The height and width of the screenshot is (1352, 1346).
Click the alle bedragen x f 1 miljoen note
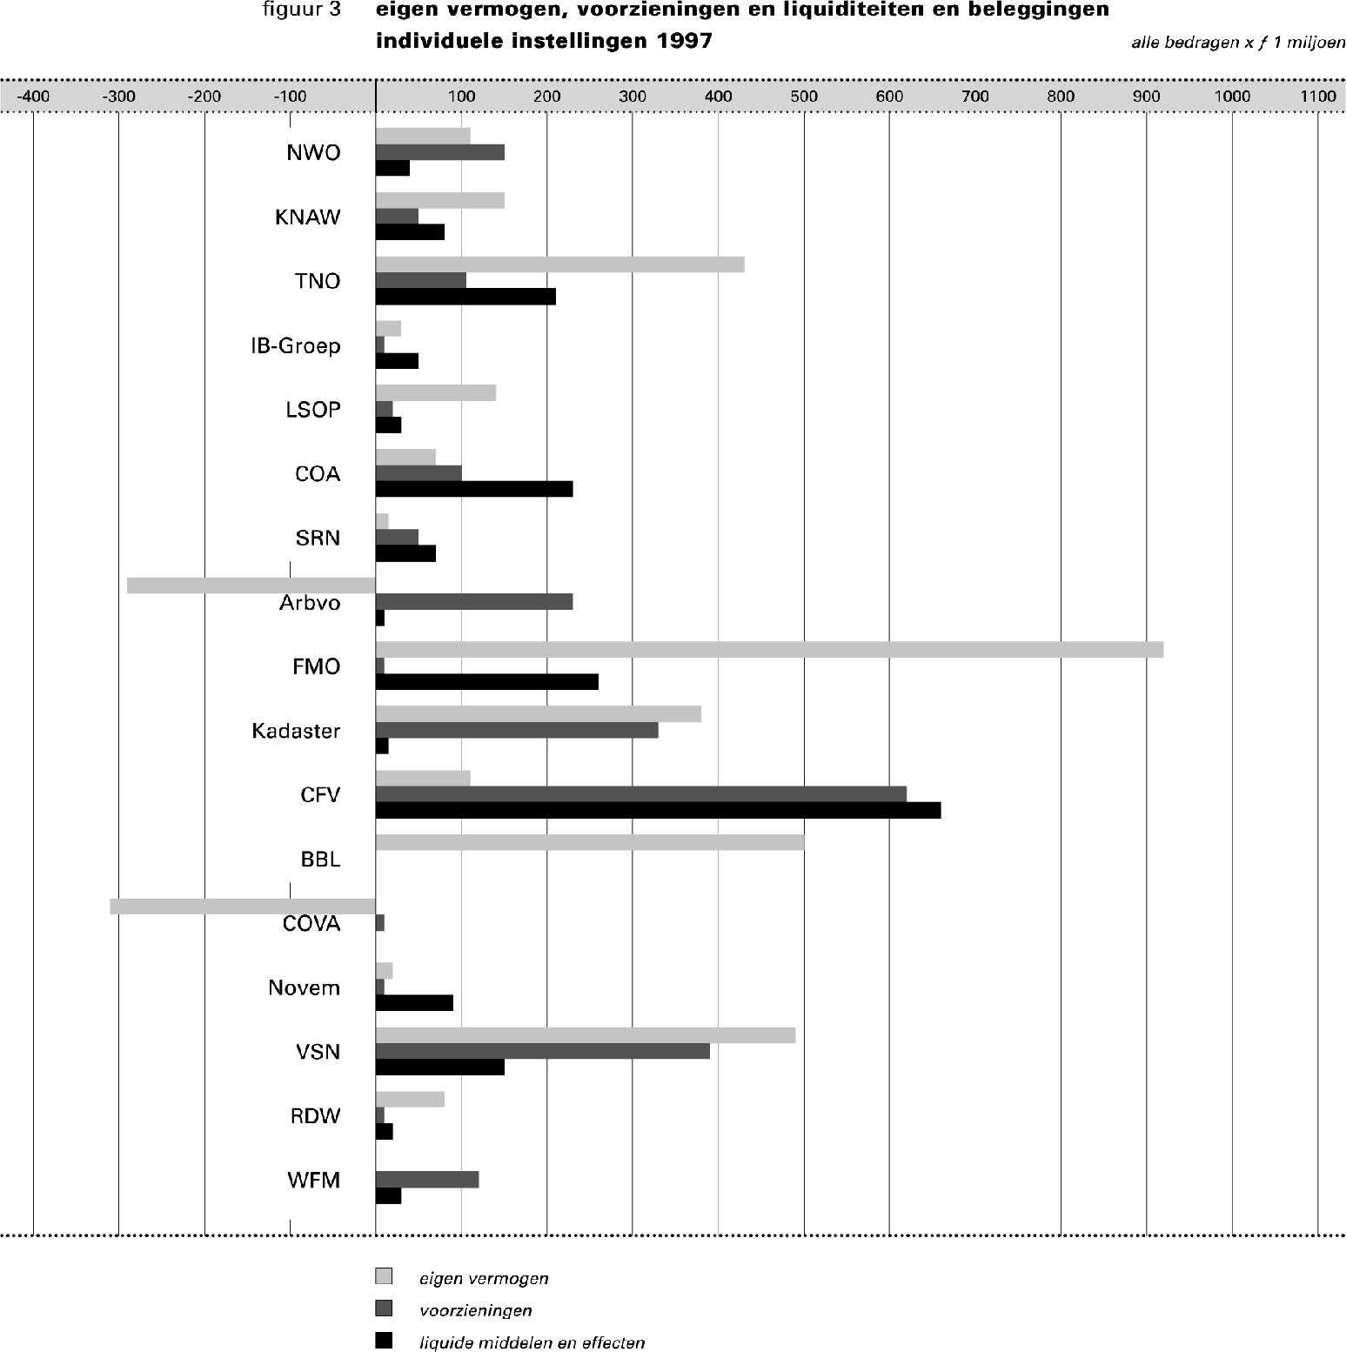point(1236,41)
